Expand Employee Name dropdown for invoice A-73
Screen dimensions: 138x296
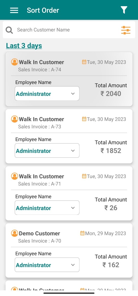point(47,151)
